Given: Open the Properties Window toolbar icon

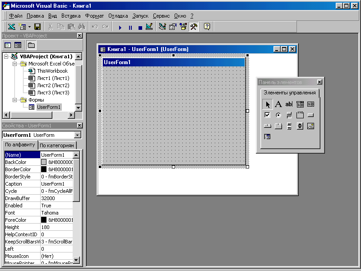Looking at the screenshot, I should (173, 27).
